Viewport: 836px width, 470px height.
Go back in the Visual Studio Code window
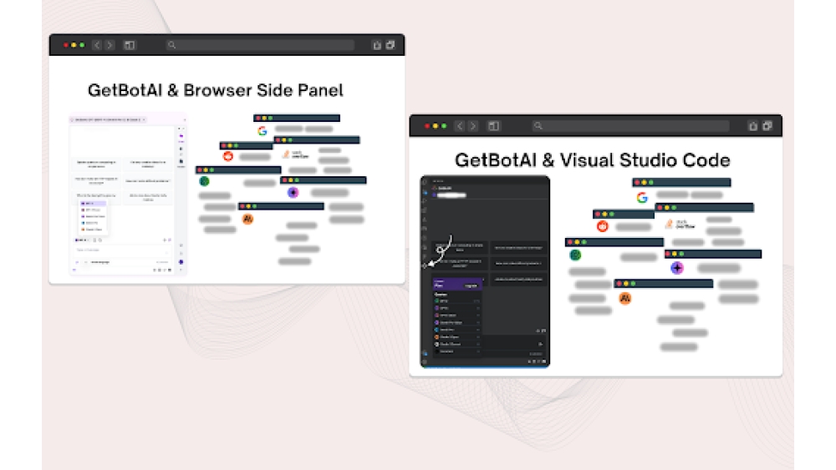coord(460,126)
